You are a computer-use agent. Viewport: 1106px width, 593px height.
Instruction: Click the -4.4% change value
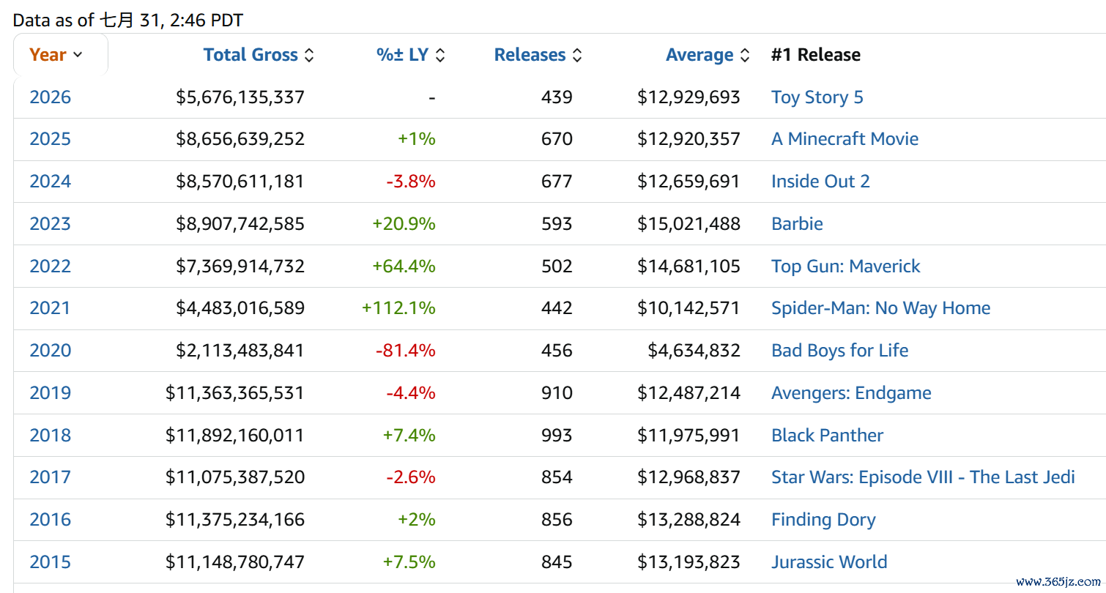(x=412, y=393)
